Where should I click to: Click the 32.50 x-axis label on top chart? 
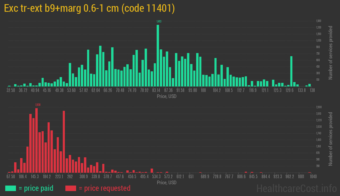[11, 90]
